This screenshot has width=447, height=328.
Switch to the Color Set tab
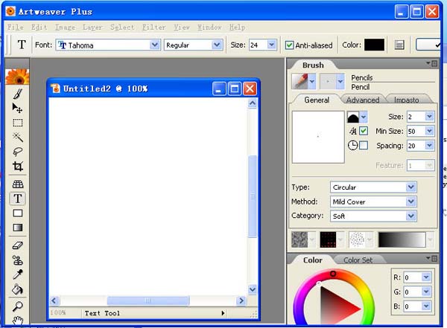pyautogui.click(x=358, y=260)
